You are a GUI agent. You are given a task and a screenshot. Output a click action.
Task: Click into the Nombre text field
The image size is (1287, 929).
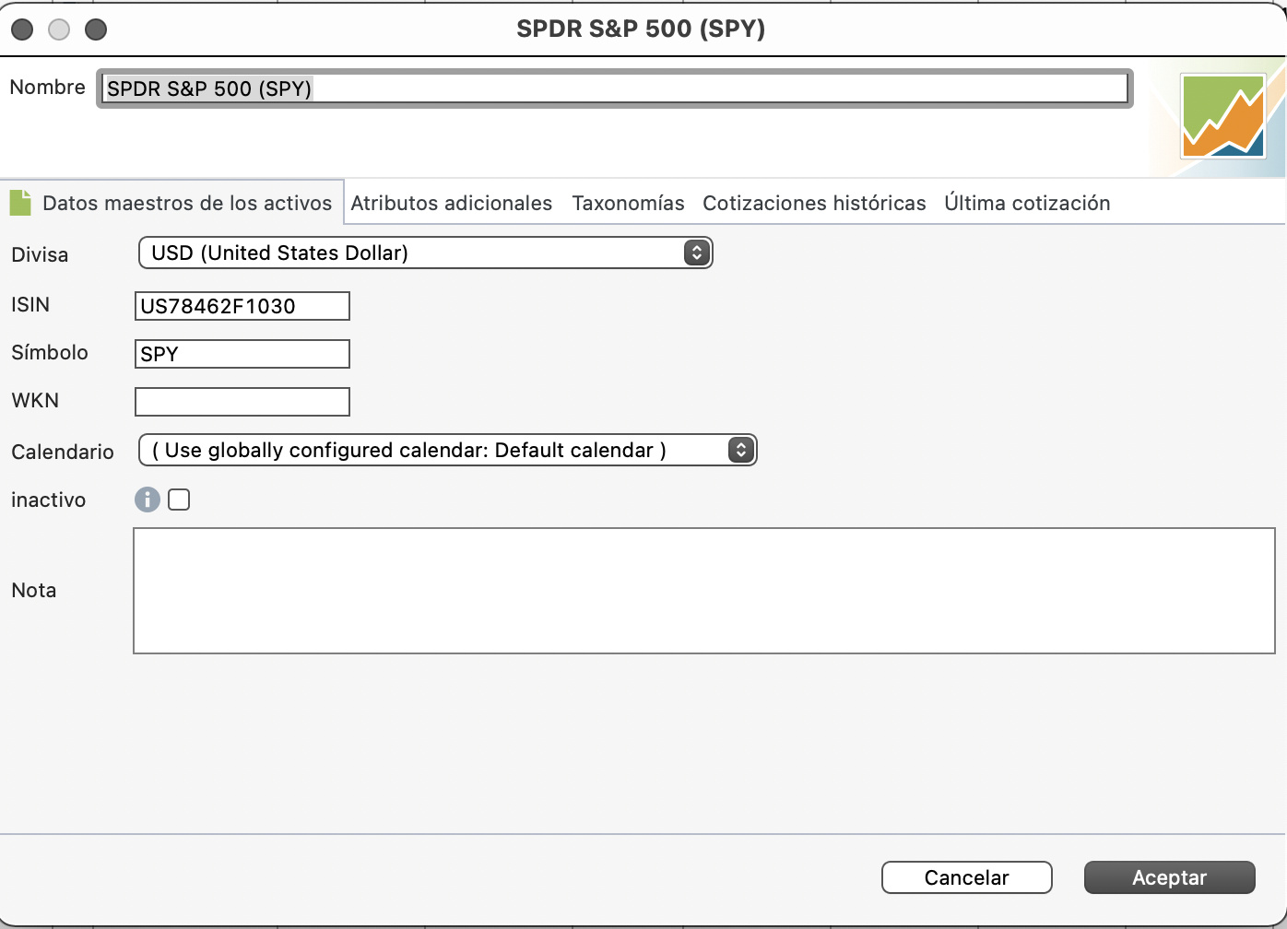615,88
